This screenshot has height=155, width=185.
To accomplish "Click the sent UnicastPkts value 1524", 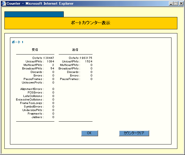I will click(x=88, y=62).
